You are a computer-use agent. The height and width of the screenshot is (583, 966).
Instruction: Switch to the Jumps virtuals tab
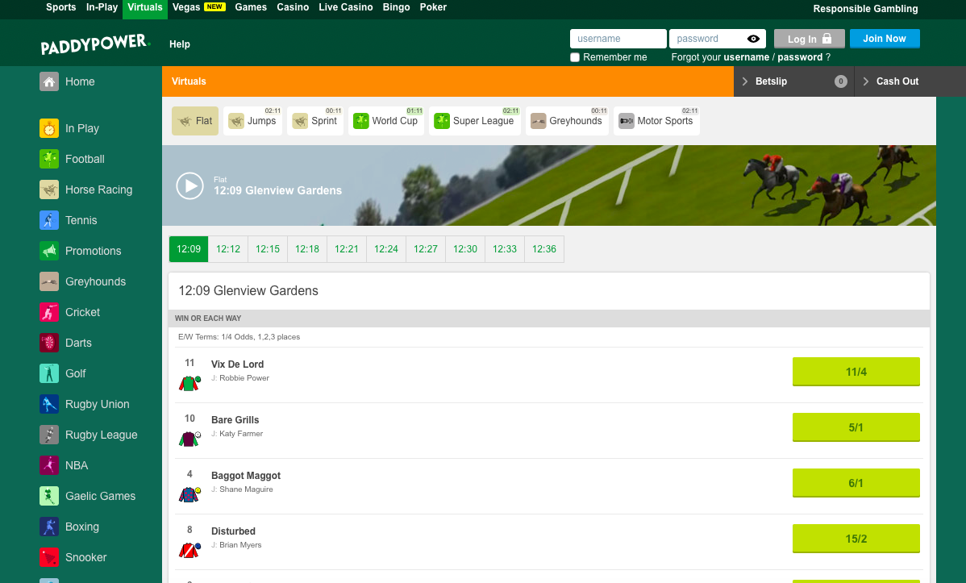[x=252, y=121]
